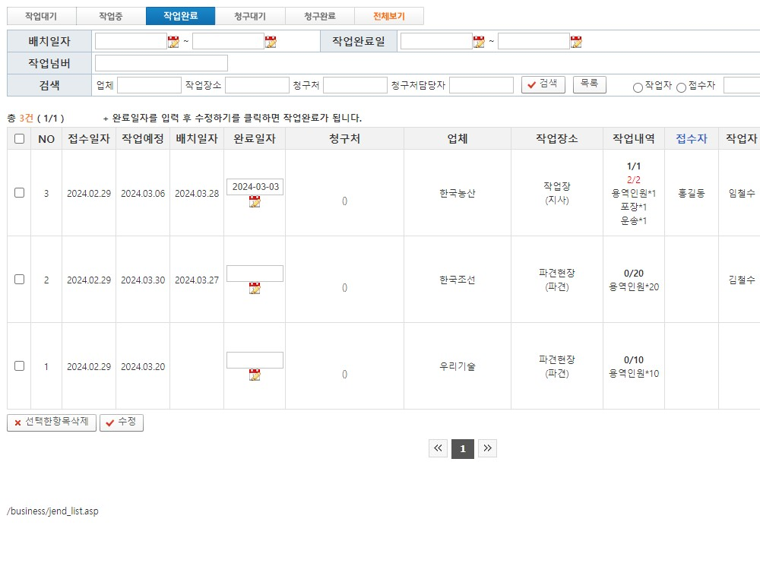Go to previous page using double arrow
The image size is (760, 579).
438,449
